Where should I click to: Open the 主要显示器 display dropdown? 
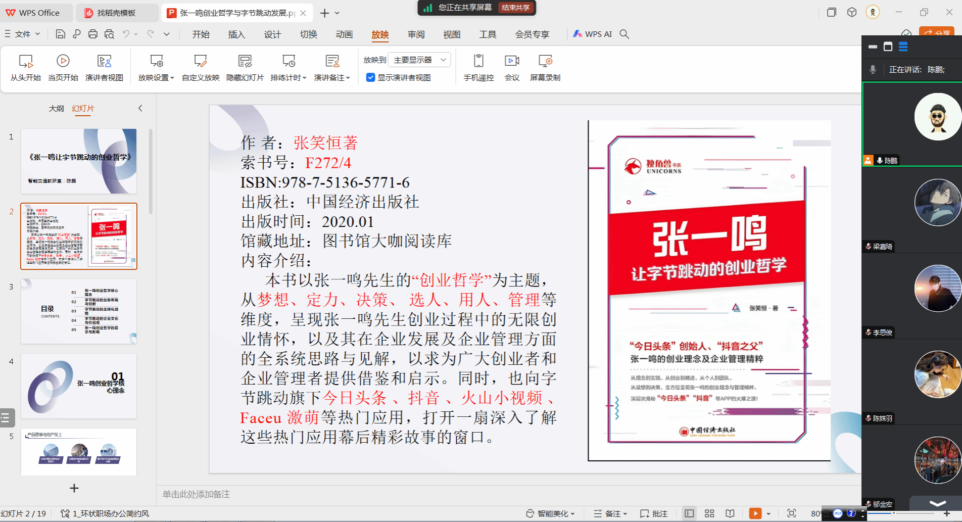(419, 60)
